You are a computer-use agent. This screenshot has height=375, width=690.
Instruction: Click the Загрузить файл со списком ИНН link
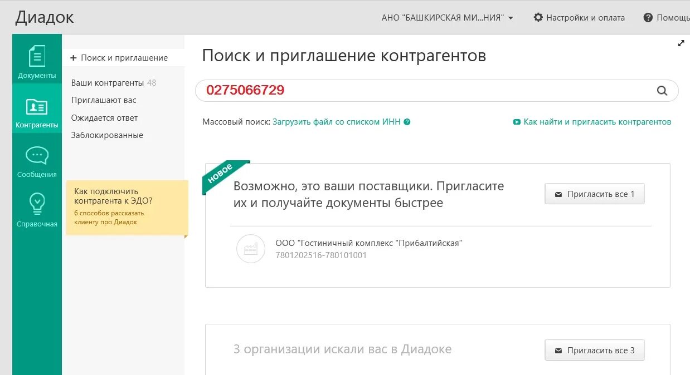336,122
